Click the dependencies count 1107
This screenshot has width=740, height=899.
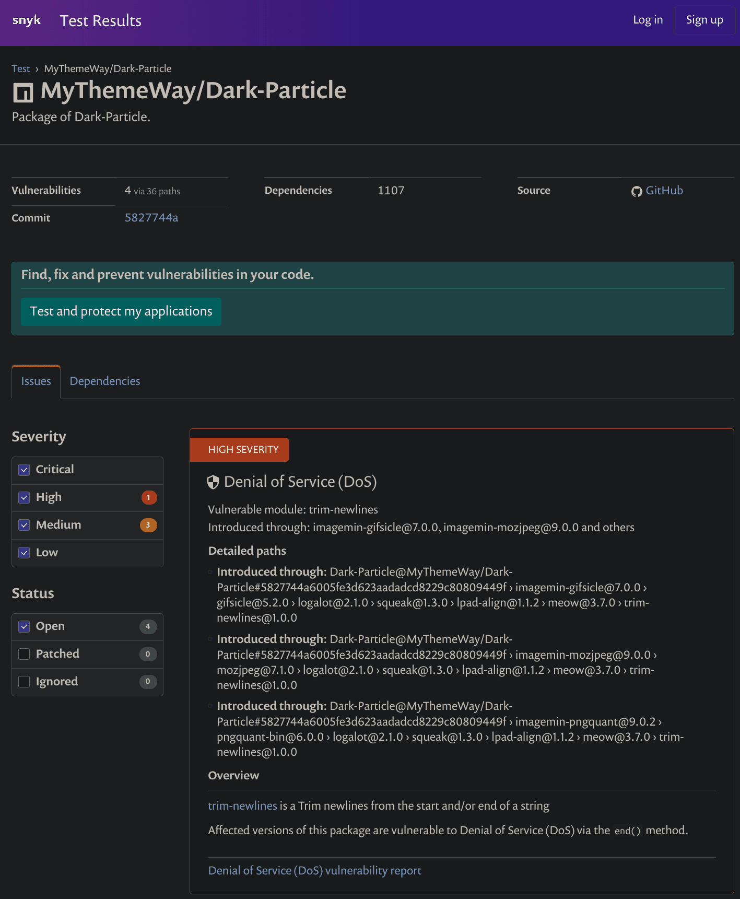tap(391, 191)
